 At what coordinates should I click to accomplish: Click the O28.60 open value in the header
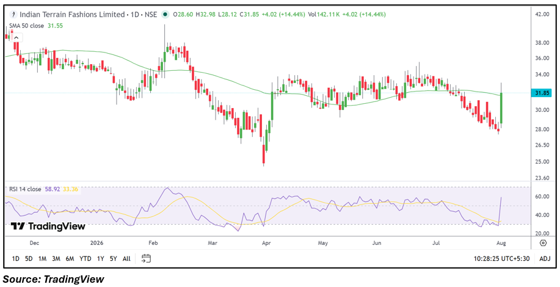184,15
